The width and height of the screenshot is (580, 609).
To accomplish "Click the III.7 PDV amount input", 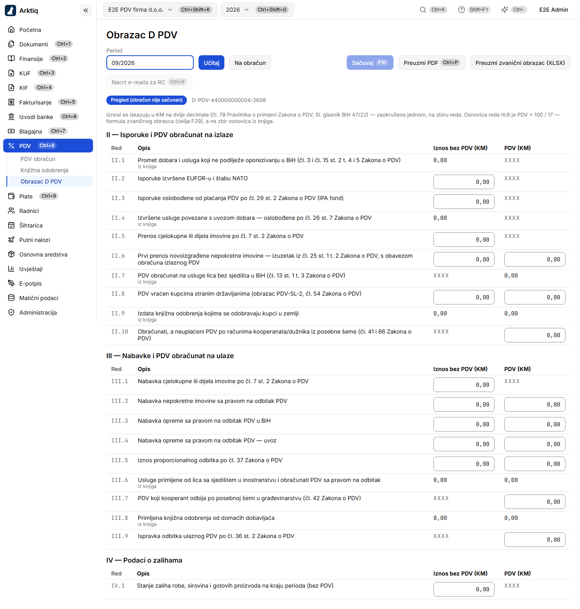I will click(x=535, y=502).
